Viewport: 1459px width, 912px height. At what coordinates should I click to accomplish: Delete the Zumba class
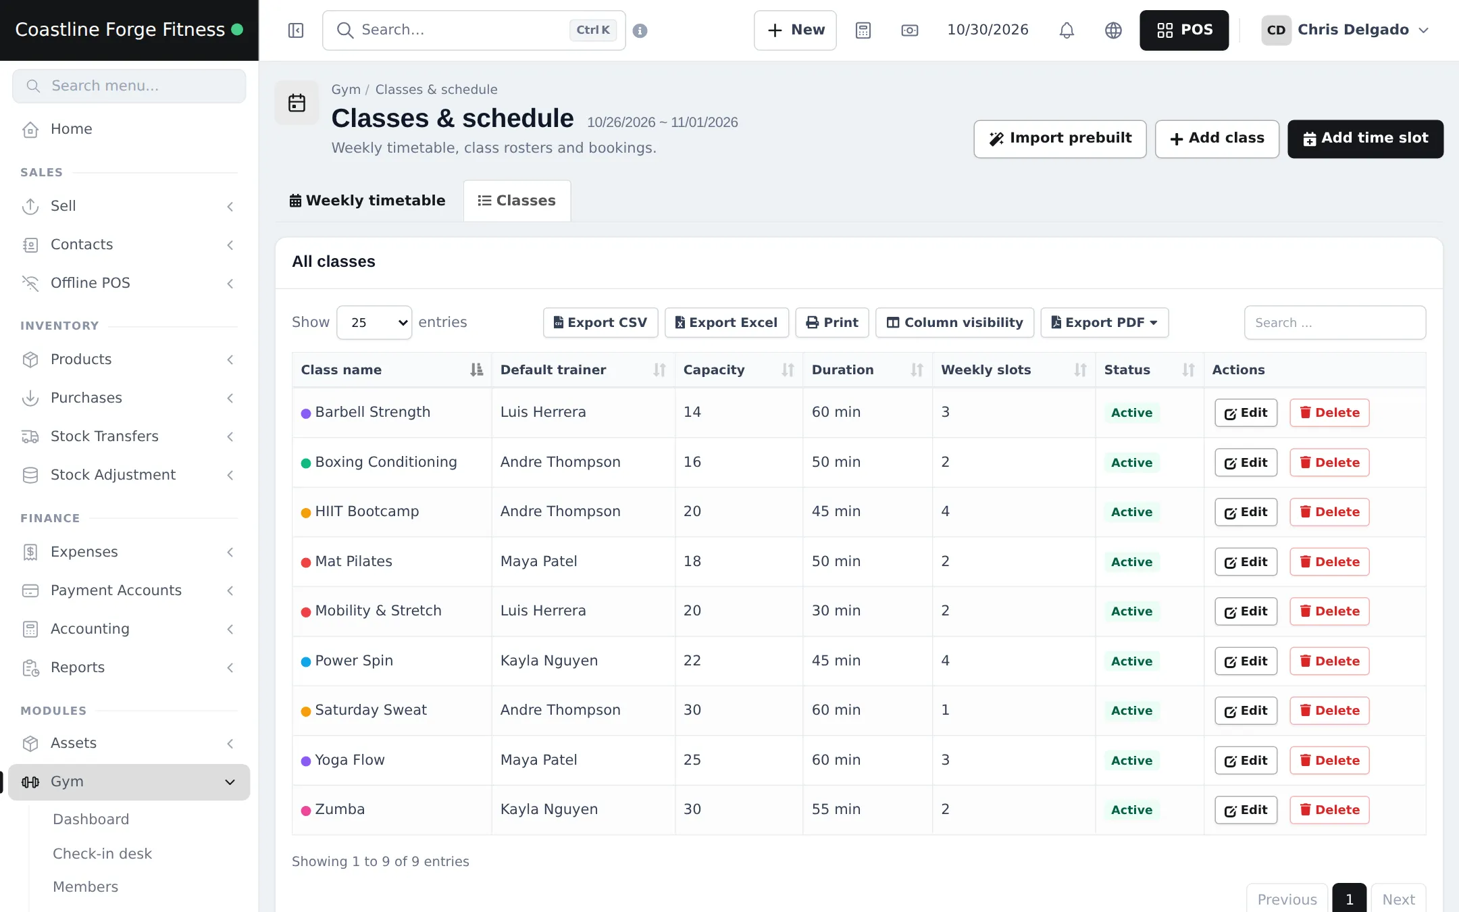(x=1329, y=810)
